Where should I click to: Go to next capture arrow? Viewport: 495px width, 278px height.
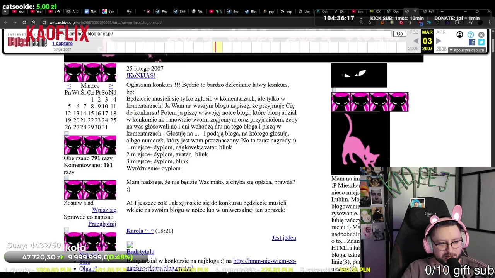[x=439, y=41]
